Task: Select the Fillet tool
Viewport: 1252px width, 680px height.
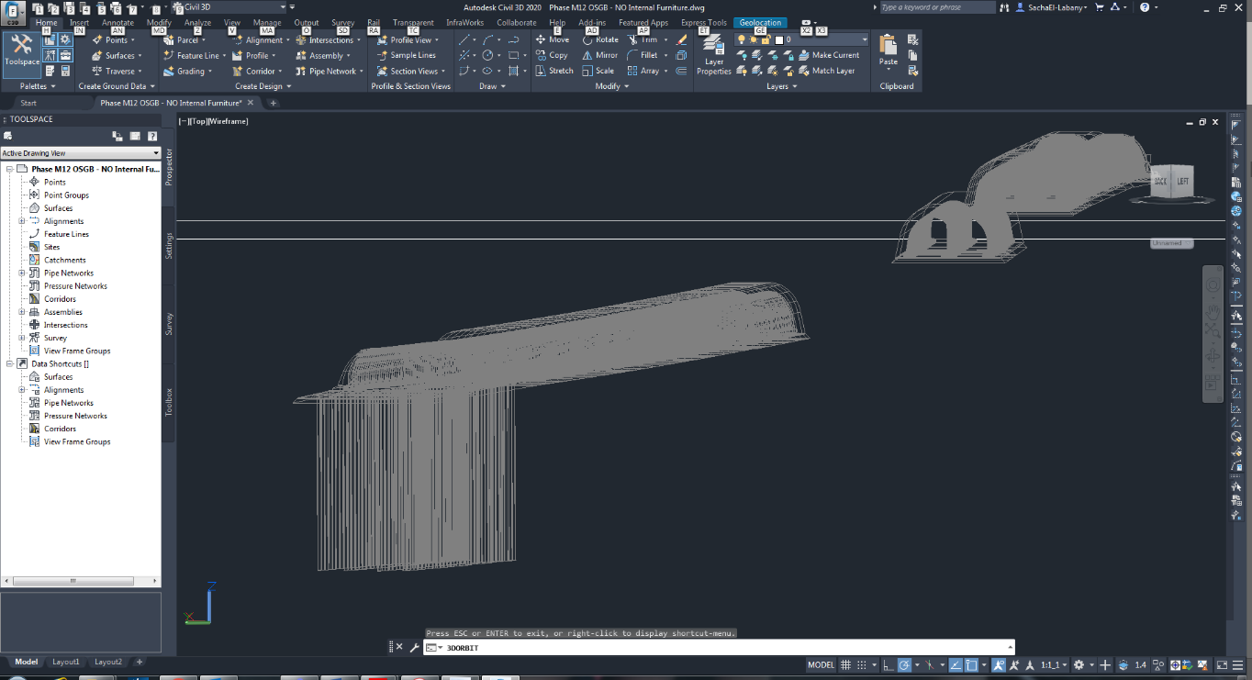Action: (643, 55)
